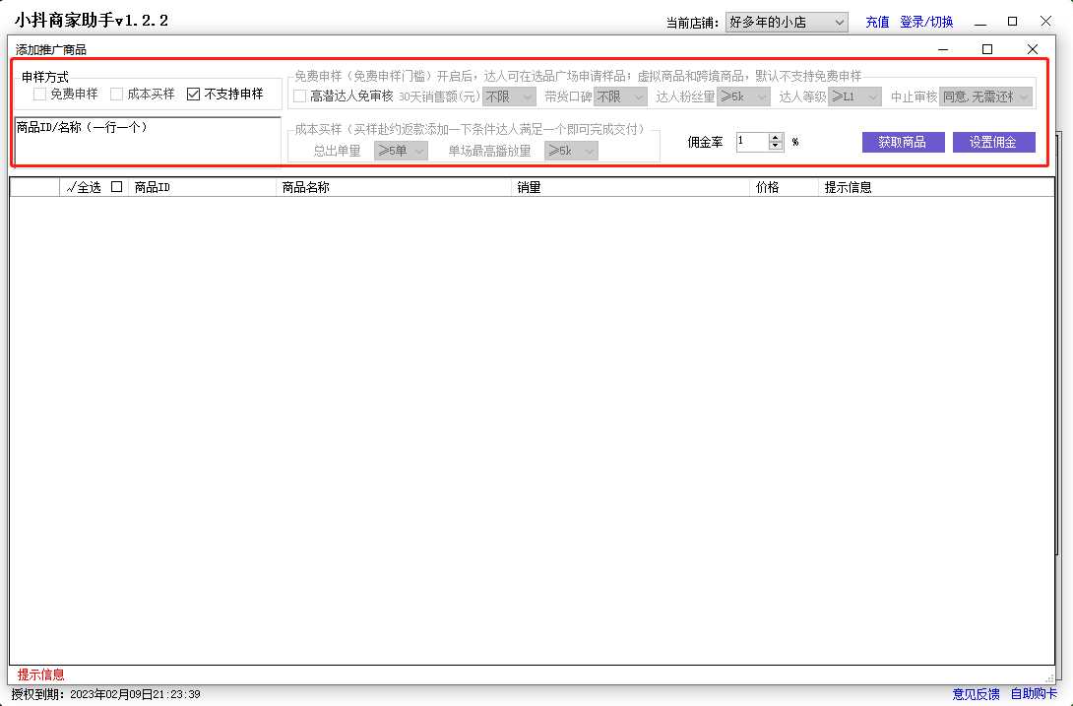This screenshot has width=1073, height=706.
Task: Check the 免费申样 checkbox
Action: click(x=40, y=95)
